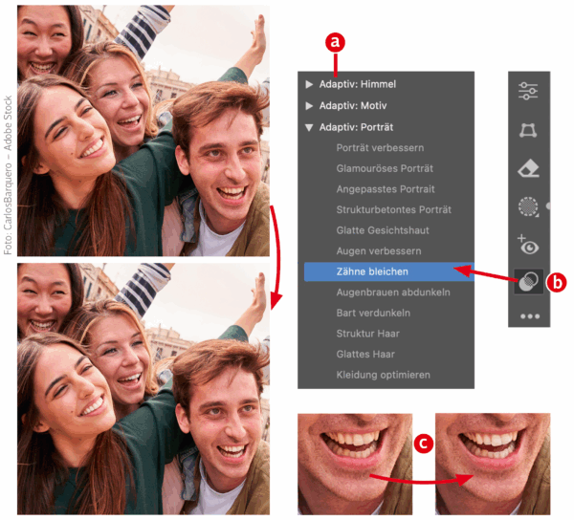
Task: Choose the Porträt verbessern preset
Action: (x=380, y=148)
